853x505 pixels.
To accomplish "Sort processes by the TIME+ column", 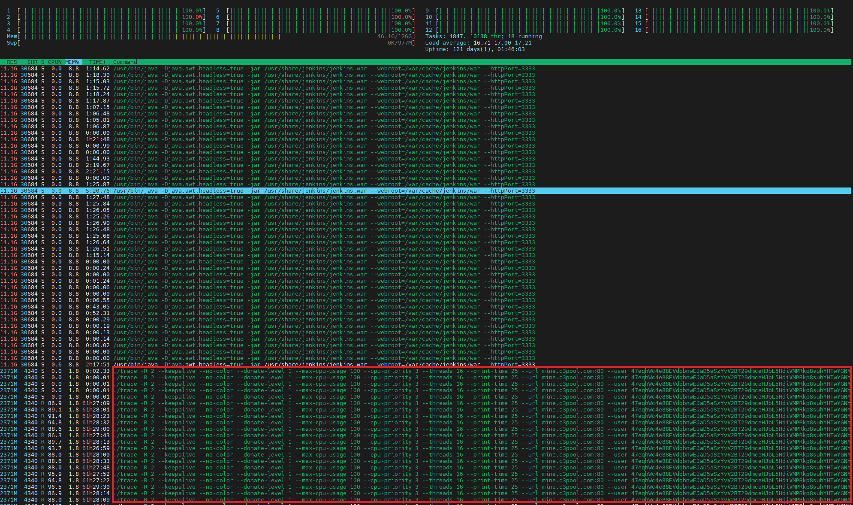I will (97, 62).
